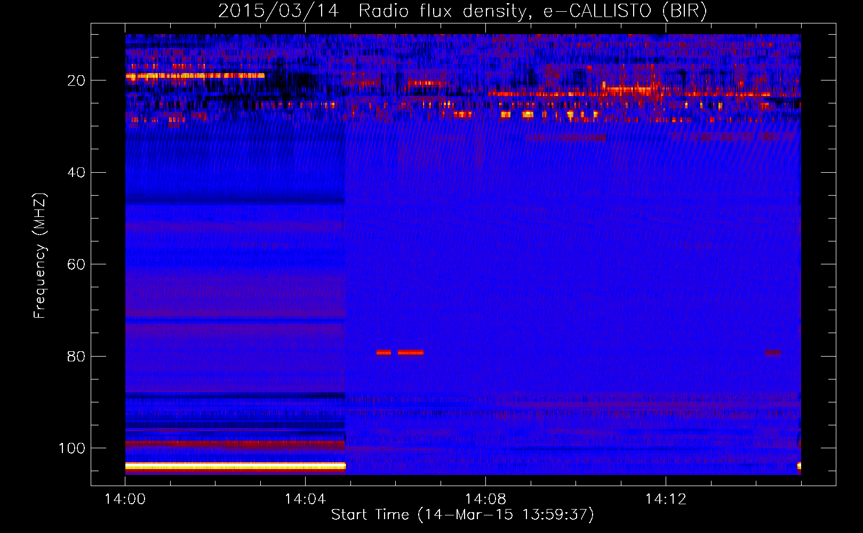Click the 20 MHz frequency tick label
863x533 pixels.
[x=76, y=80]
